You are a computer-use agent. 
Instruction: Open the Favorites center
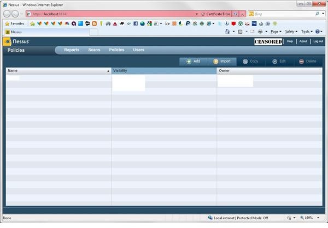(x=14, y=23)
